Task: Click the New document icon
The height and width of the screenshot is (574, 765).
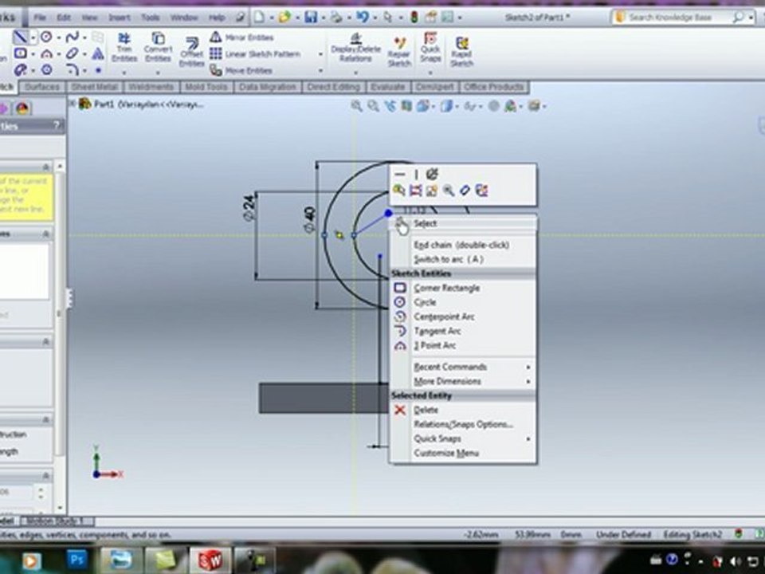Action: [259, 18]
